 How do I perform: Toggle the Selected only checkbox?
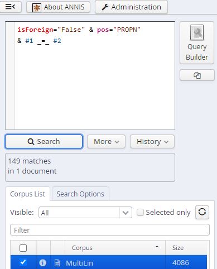(140, 212)
